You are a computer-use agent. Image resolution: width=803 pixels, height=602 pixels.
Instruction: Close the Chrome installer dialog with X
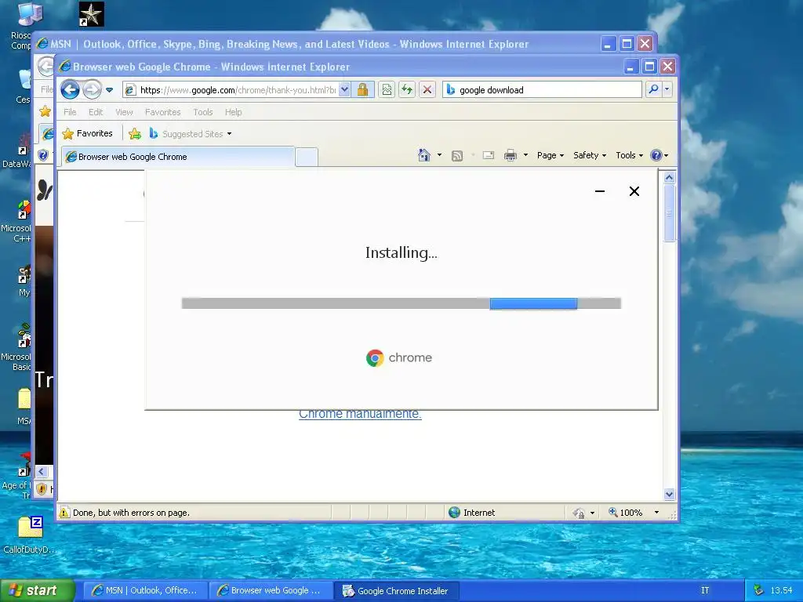(x=634, y=191)
